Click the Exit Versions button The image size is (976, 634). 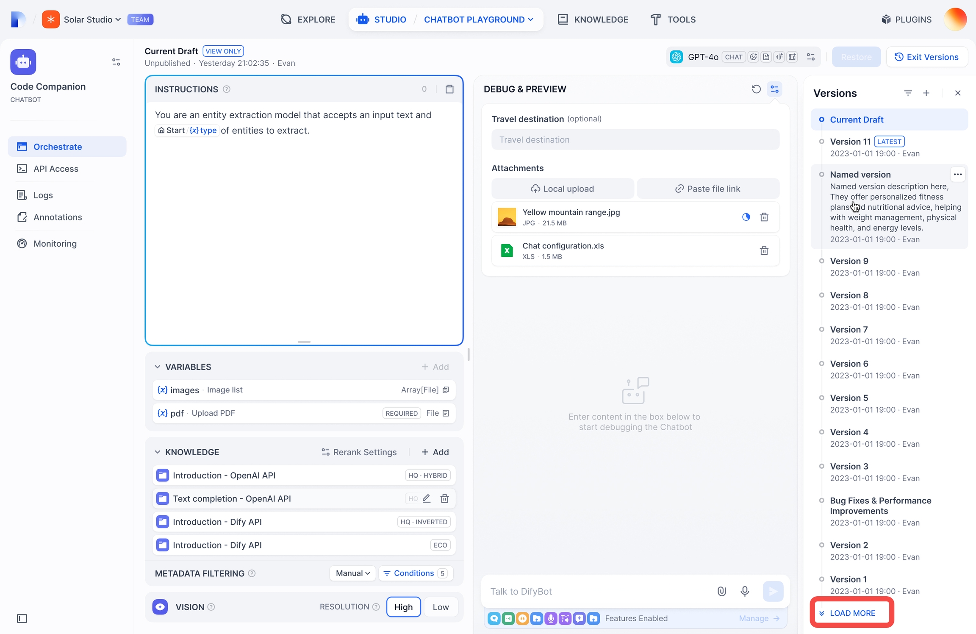(926, 57)
